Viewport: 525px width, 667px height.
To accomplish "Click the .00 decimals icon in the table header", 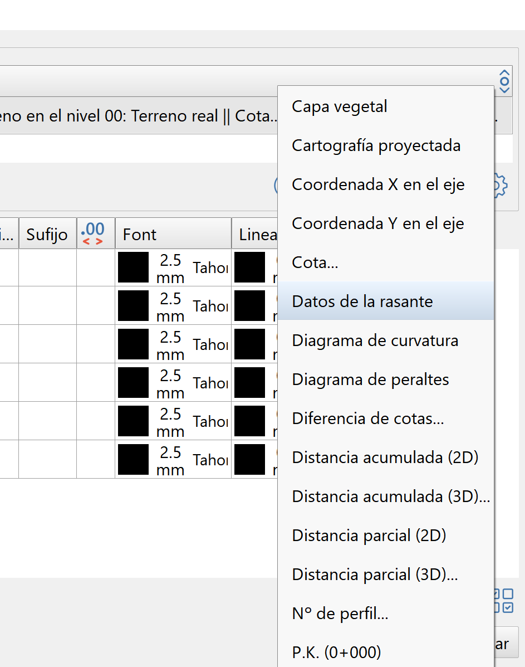I will [94, 232].
